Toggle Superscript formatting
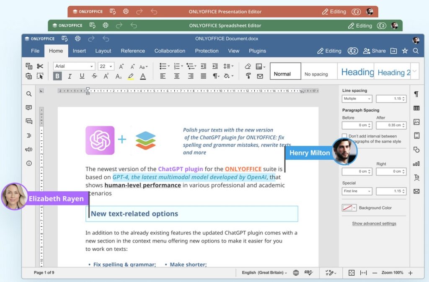 pyautogui.click(x=106, y=76)
